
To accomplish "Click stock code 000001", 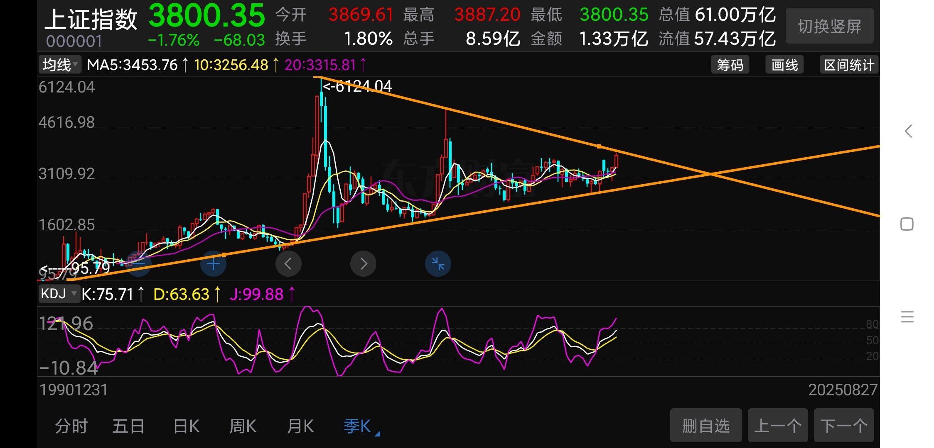I will pyautogui.click(x=74, y=41).
